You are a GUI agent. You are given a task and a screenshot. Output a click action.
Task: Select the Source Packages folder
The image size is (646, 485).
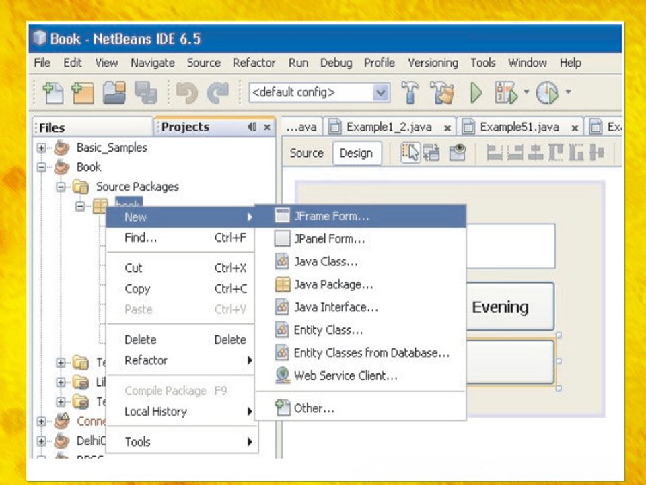coord(137,187)
